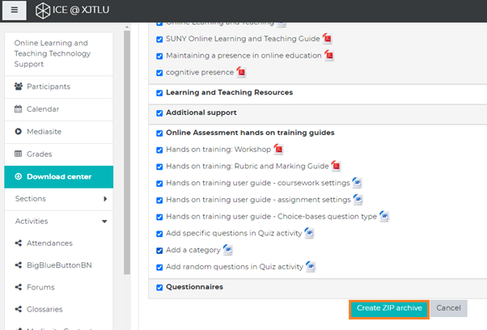Open the Glossaries activity link
The image size is (487, 330).
coord(44,309)
